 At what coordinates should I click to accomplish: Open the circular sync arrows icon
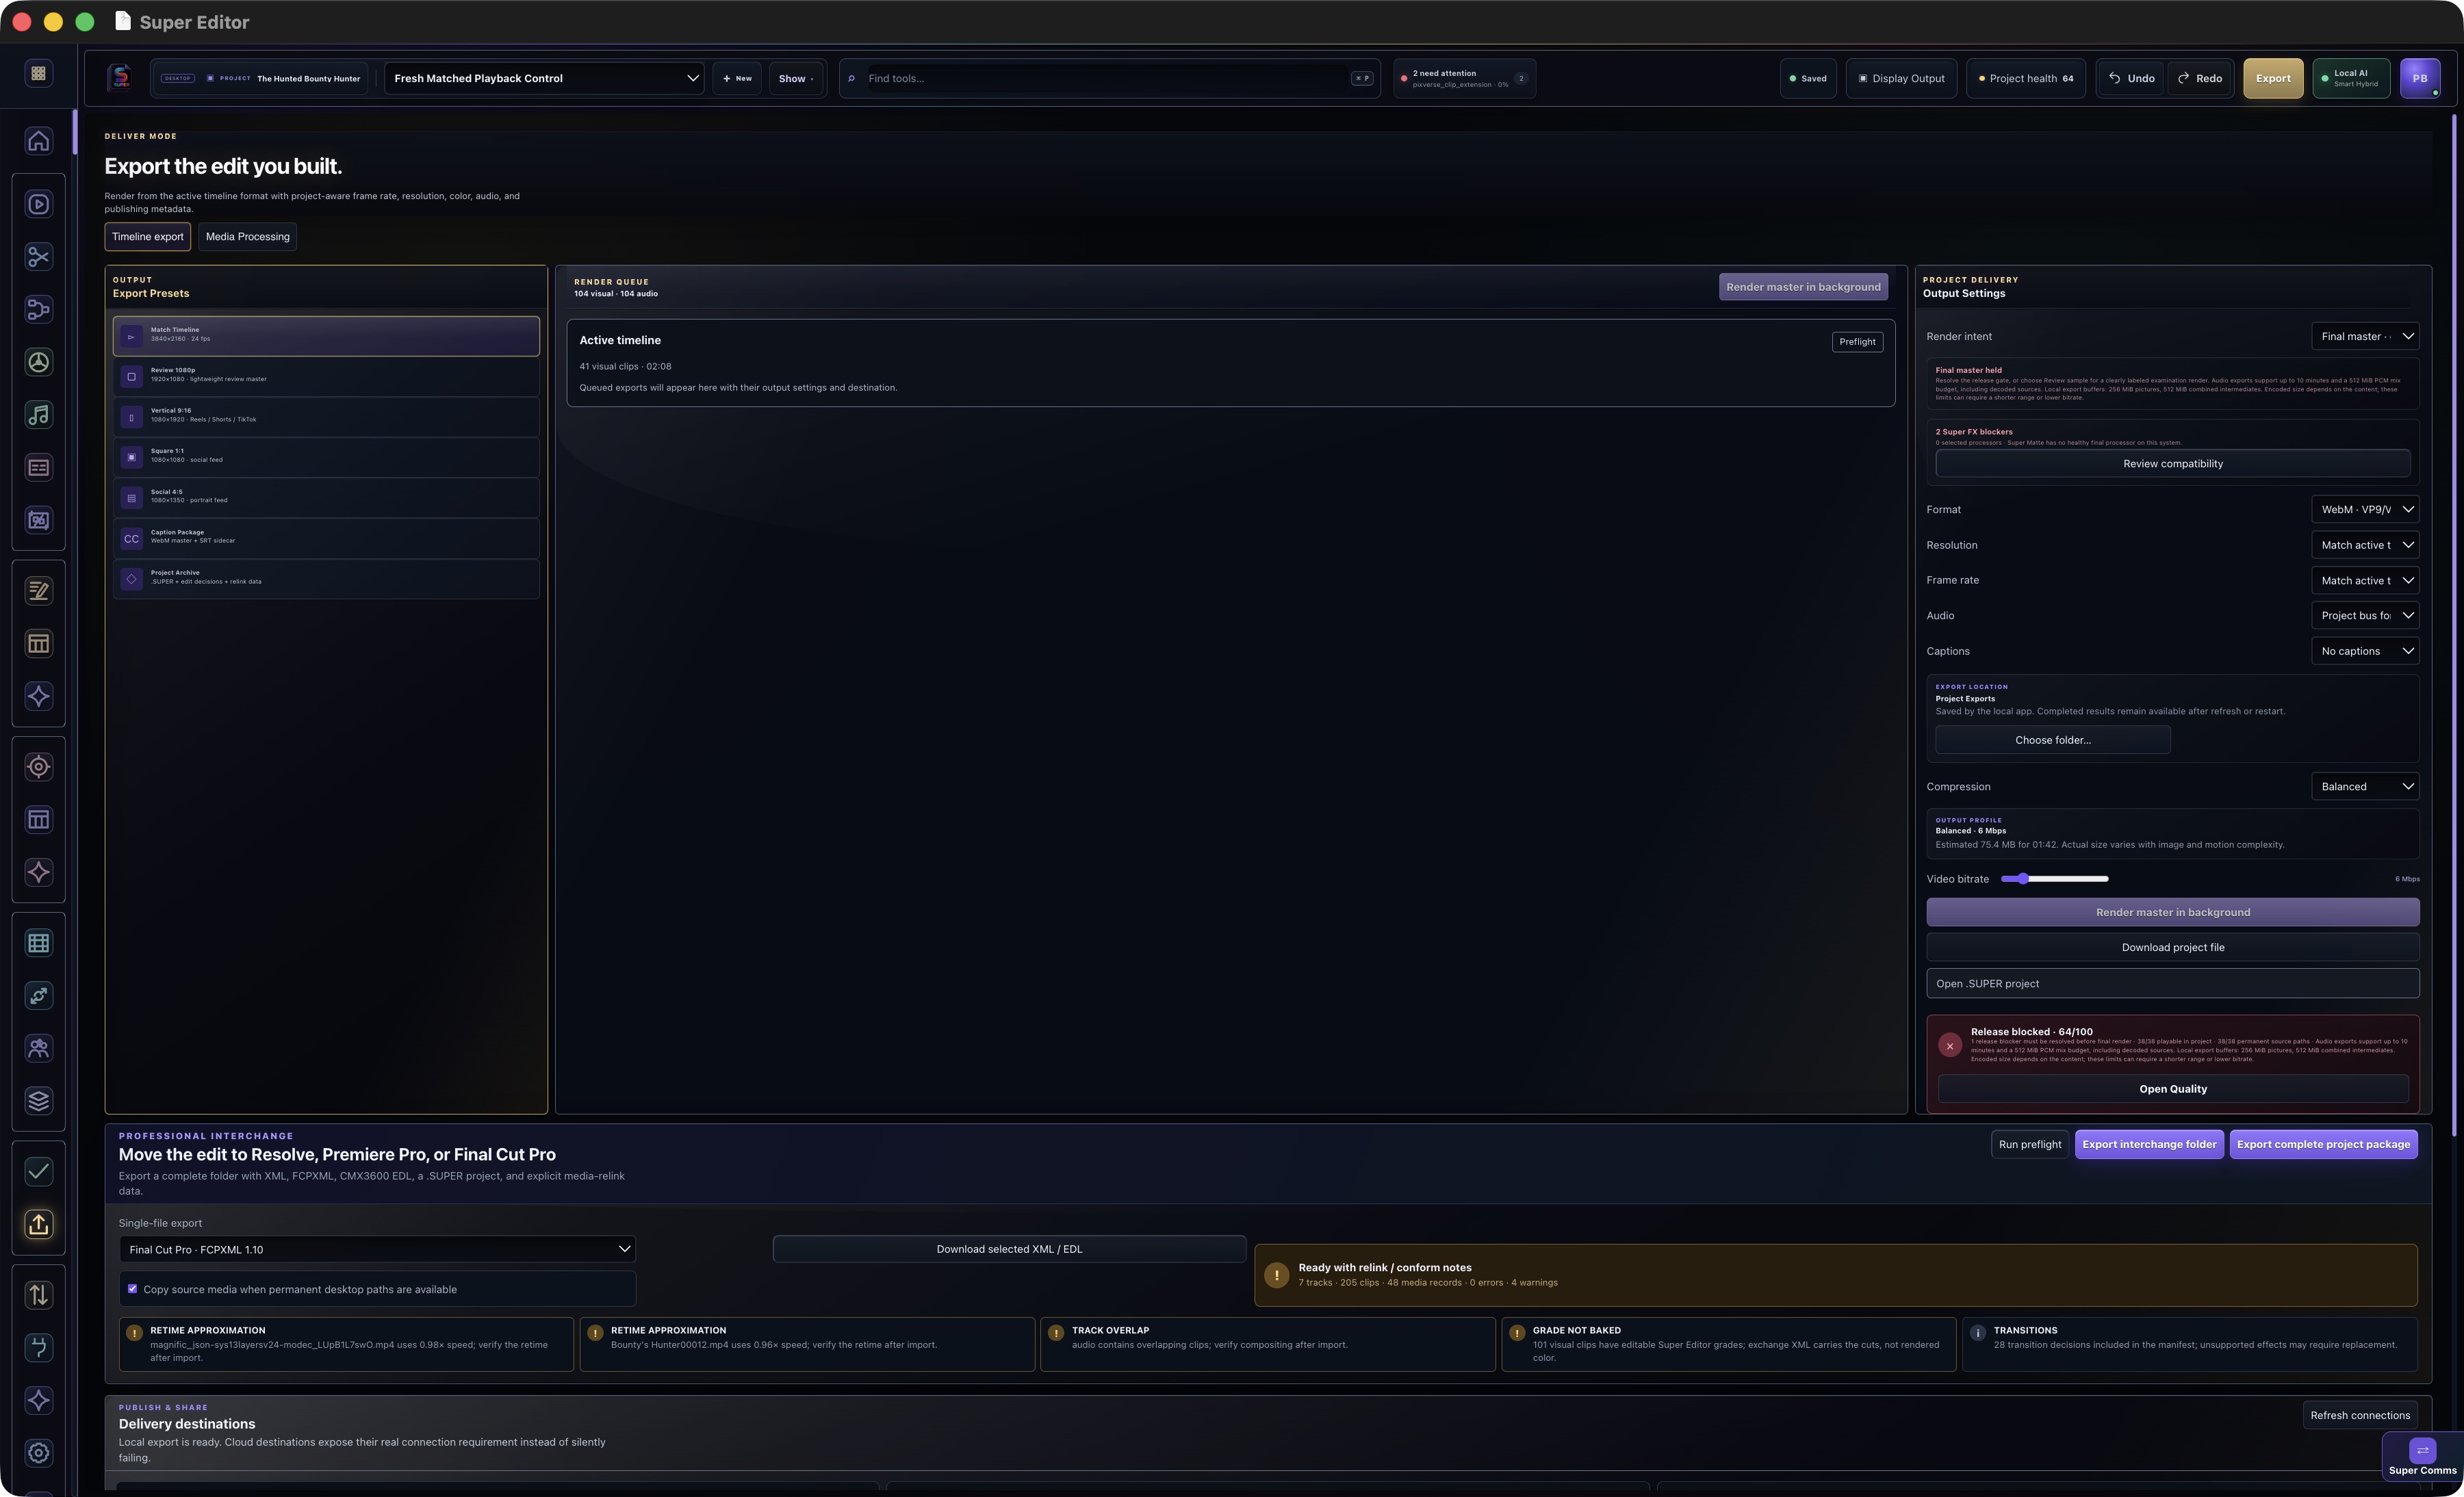click(38, 995)
